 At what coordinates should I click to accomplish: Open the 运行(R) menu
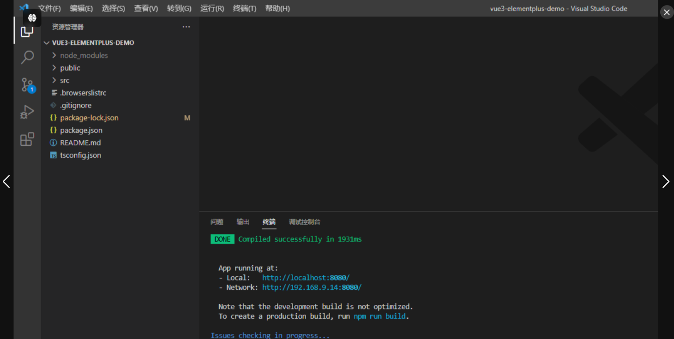(212, 8)
